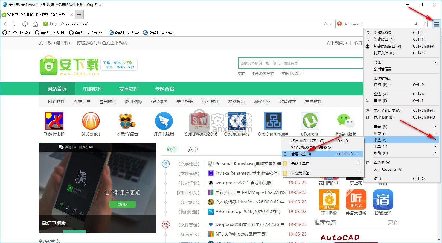Screen dimensions: 442x243
Task: Open the address bar history dropdown arrow
Action: 330,24
